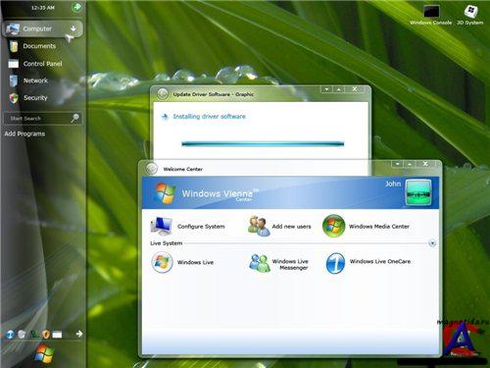Click the white window quick launch icon
Screen dimensions: 490x368
click(57, 335)
